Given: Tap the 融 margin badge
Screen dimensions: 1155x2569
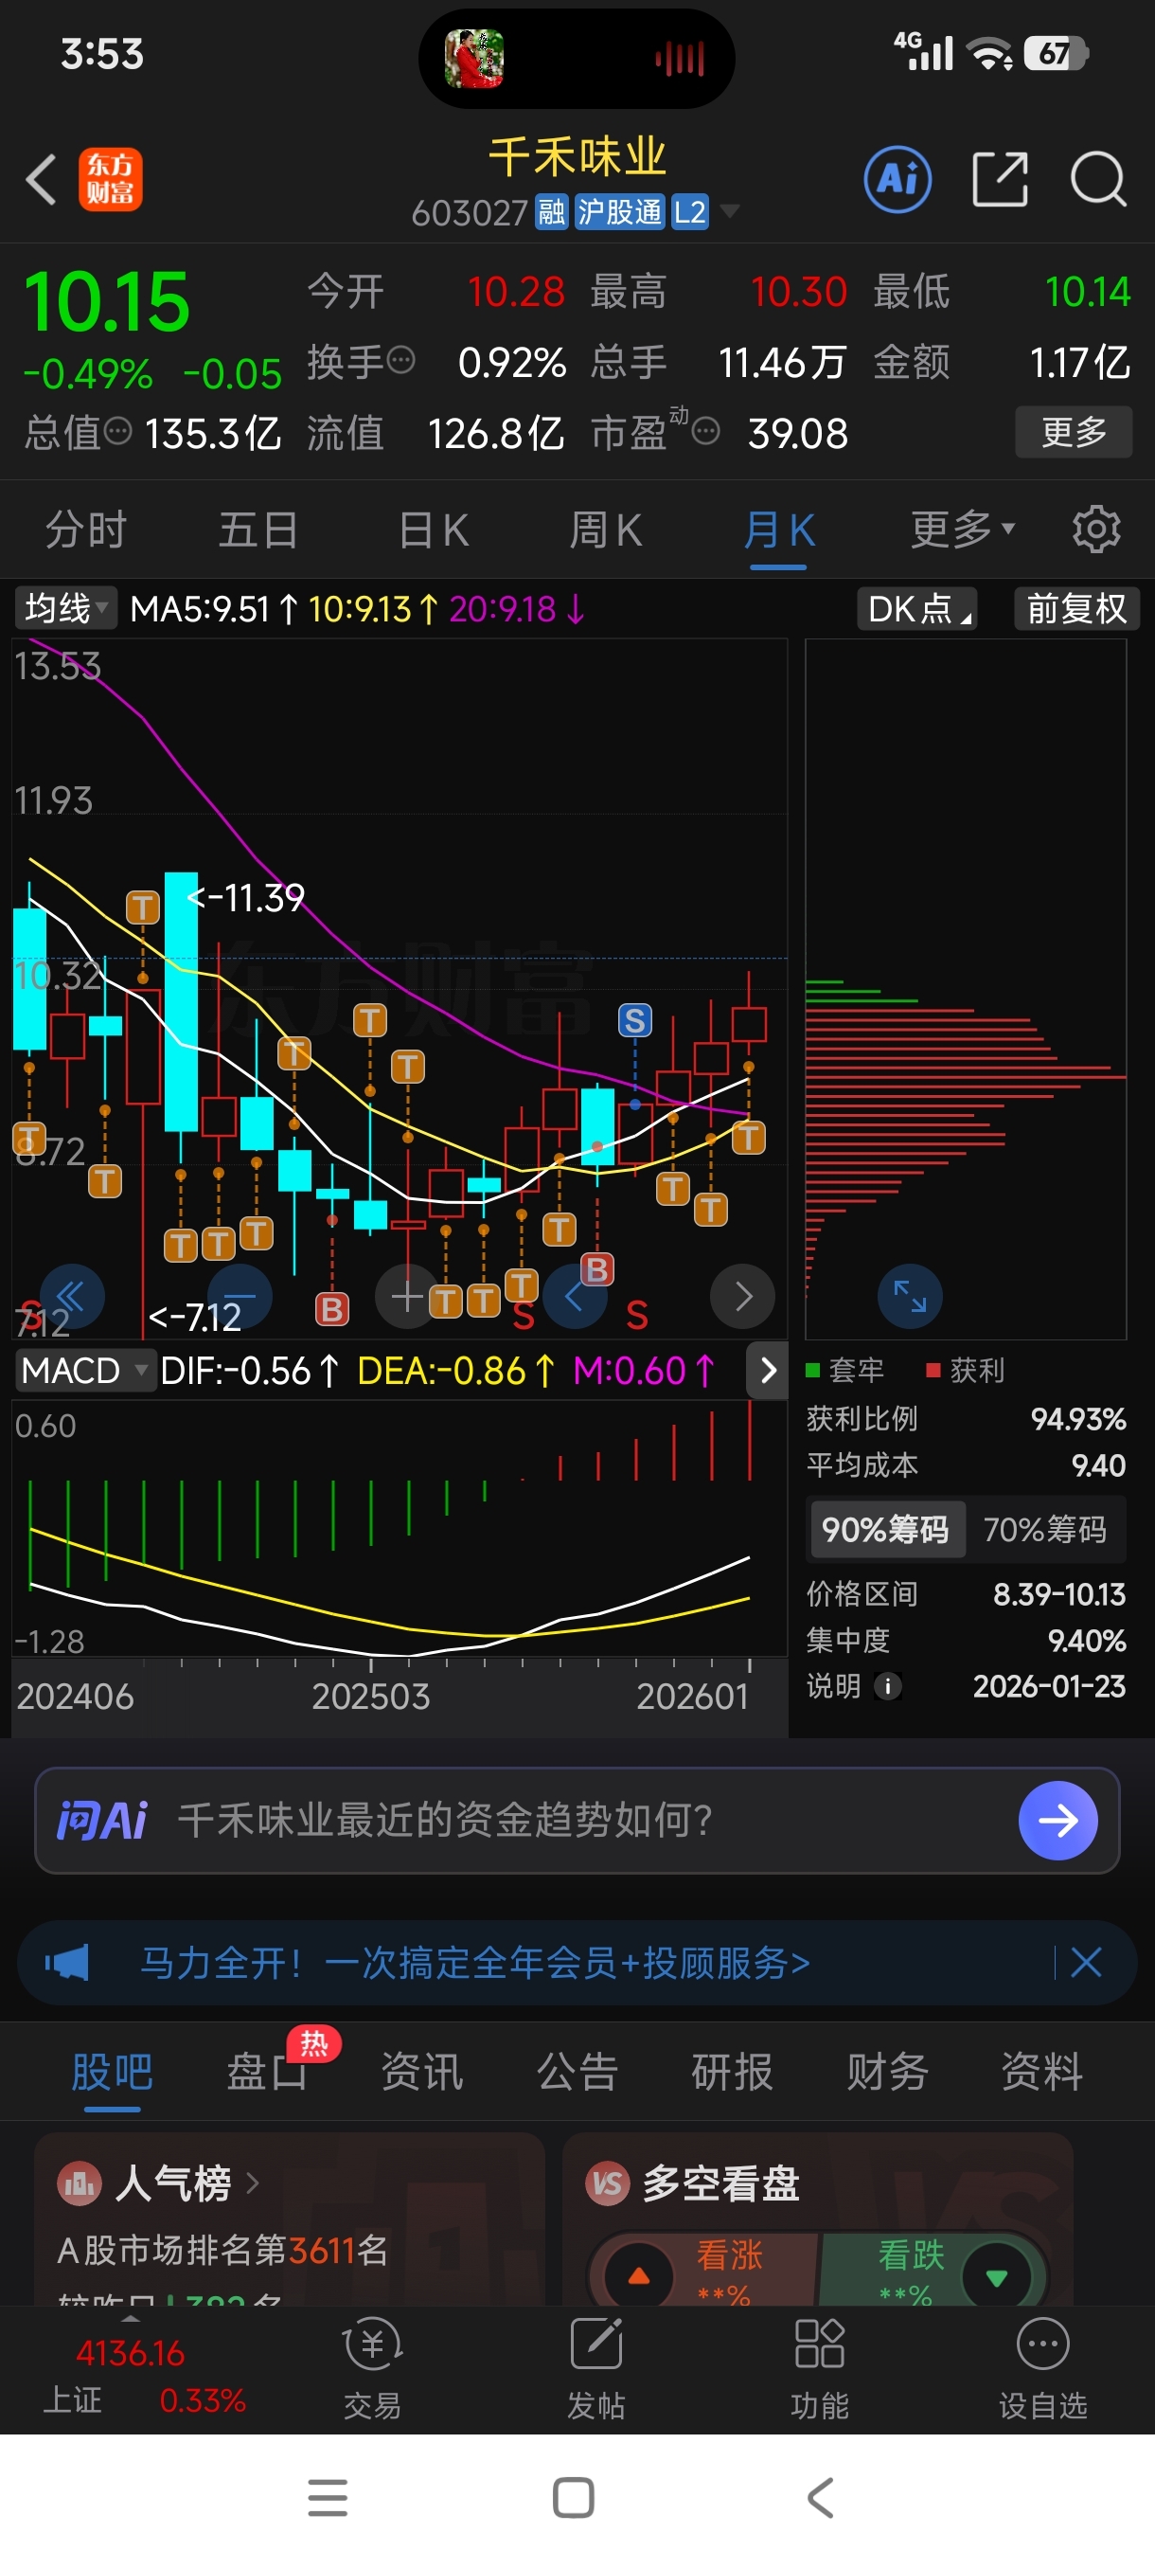Looking at the screenshot, I should [x=551, y=211].
